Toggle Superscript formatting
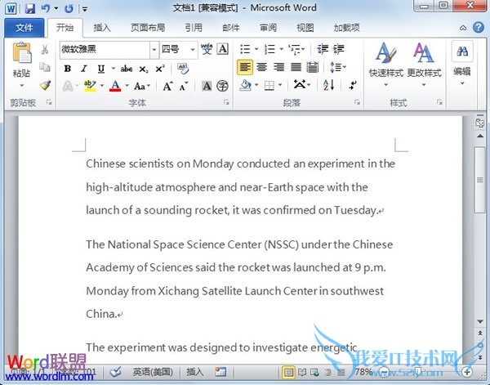The height and width of the screenshot is (385, 490). click(160, 69)
